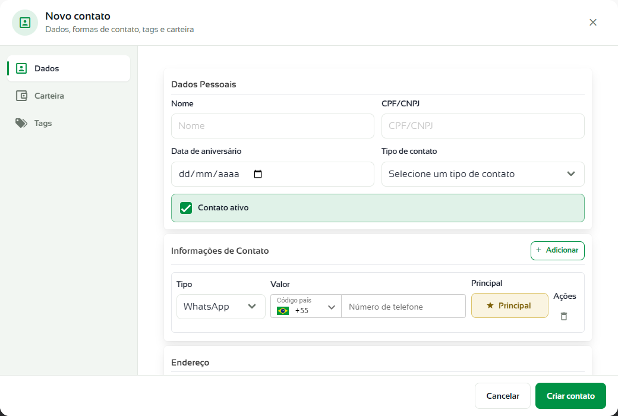Image resolution: width=618 pixels, height=416 pixels.
Task: Switch to the Tags tab
Action: pos(68,123)
